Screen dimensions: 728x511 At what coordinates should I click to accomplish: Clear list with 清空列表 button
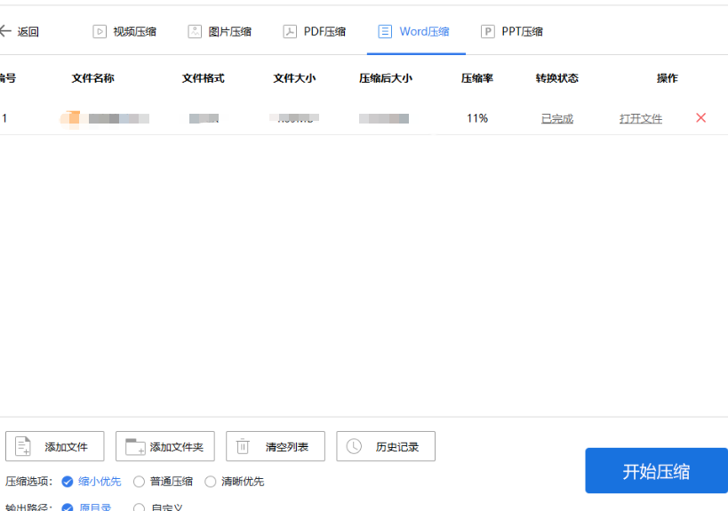click(x=276, y=446)
